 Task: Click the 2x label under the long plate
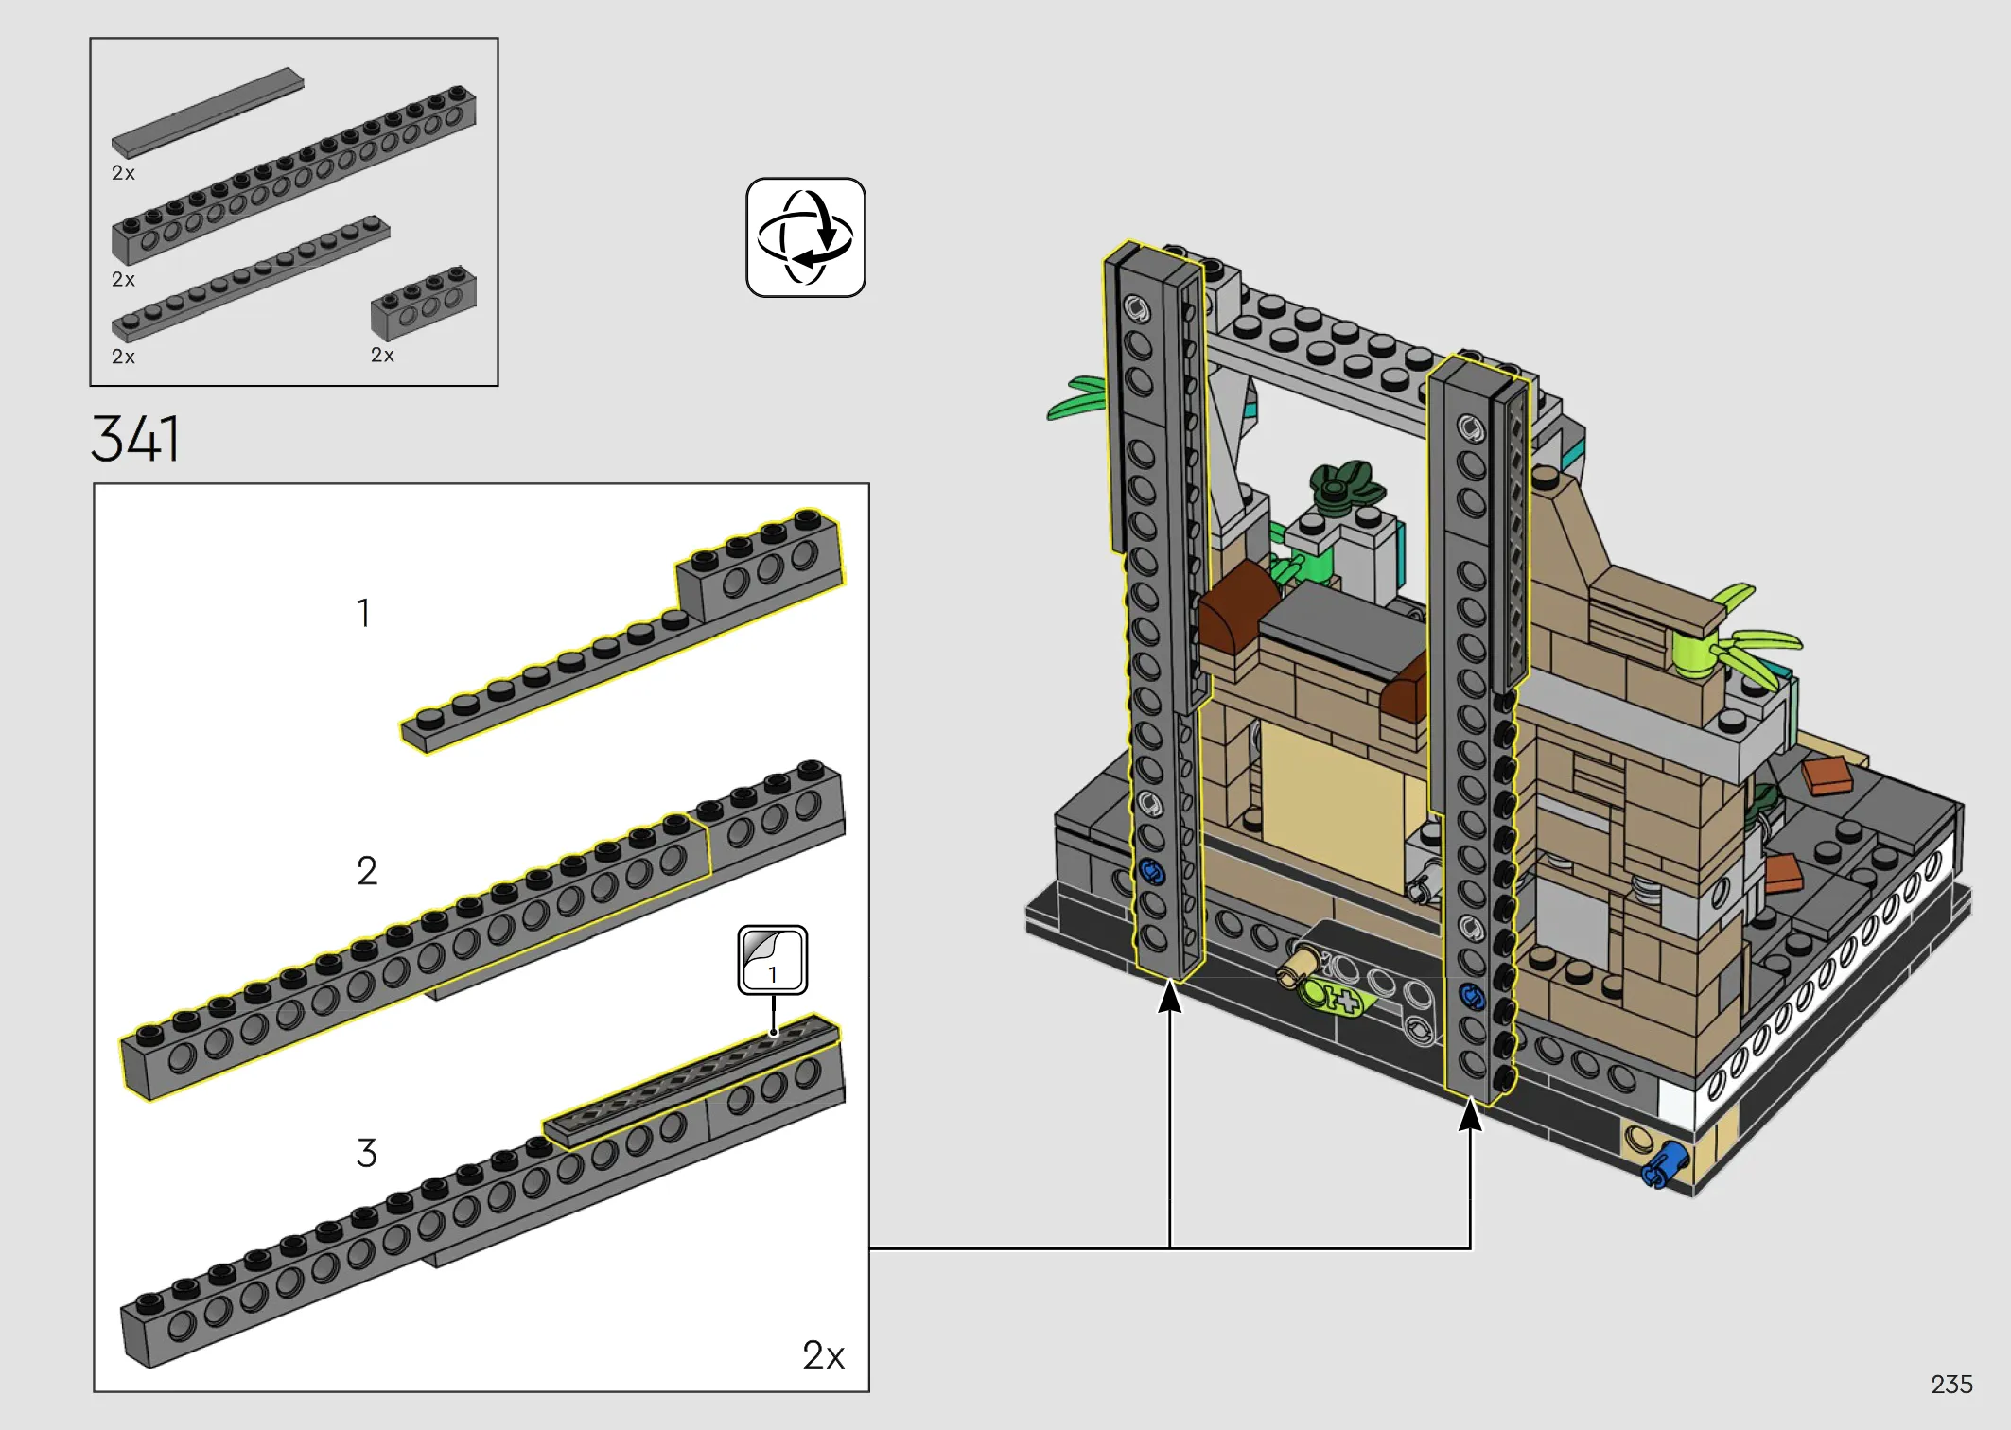click(123, 357)
